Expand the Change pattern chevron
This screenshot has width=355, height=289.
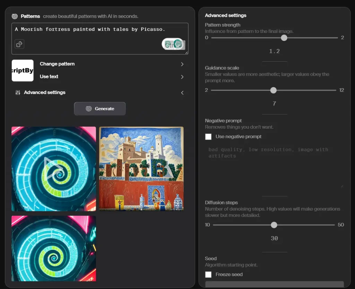[x=182, y=64]
